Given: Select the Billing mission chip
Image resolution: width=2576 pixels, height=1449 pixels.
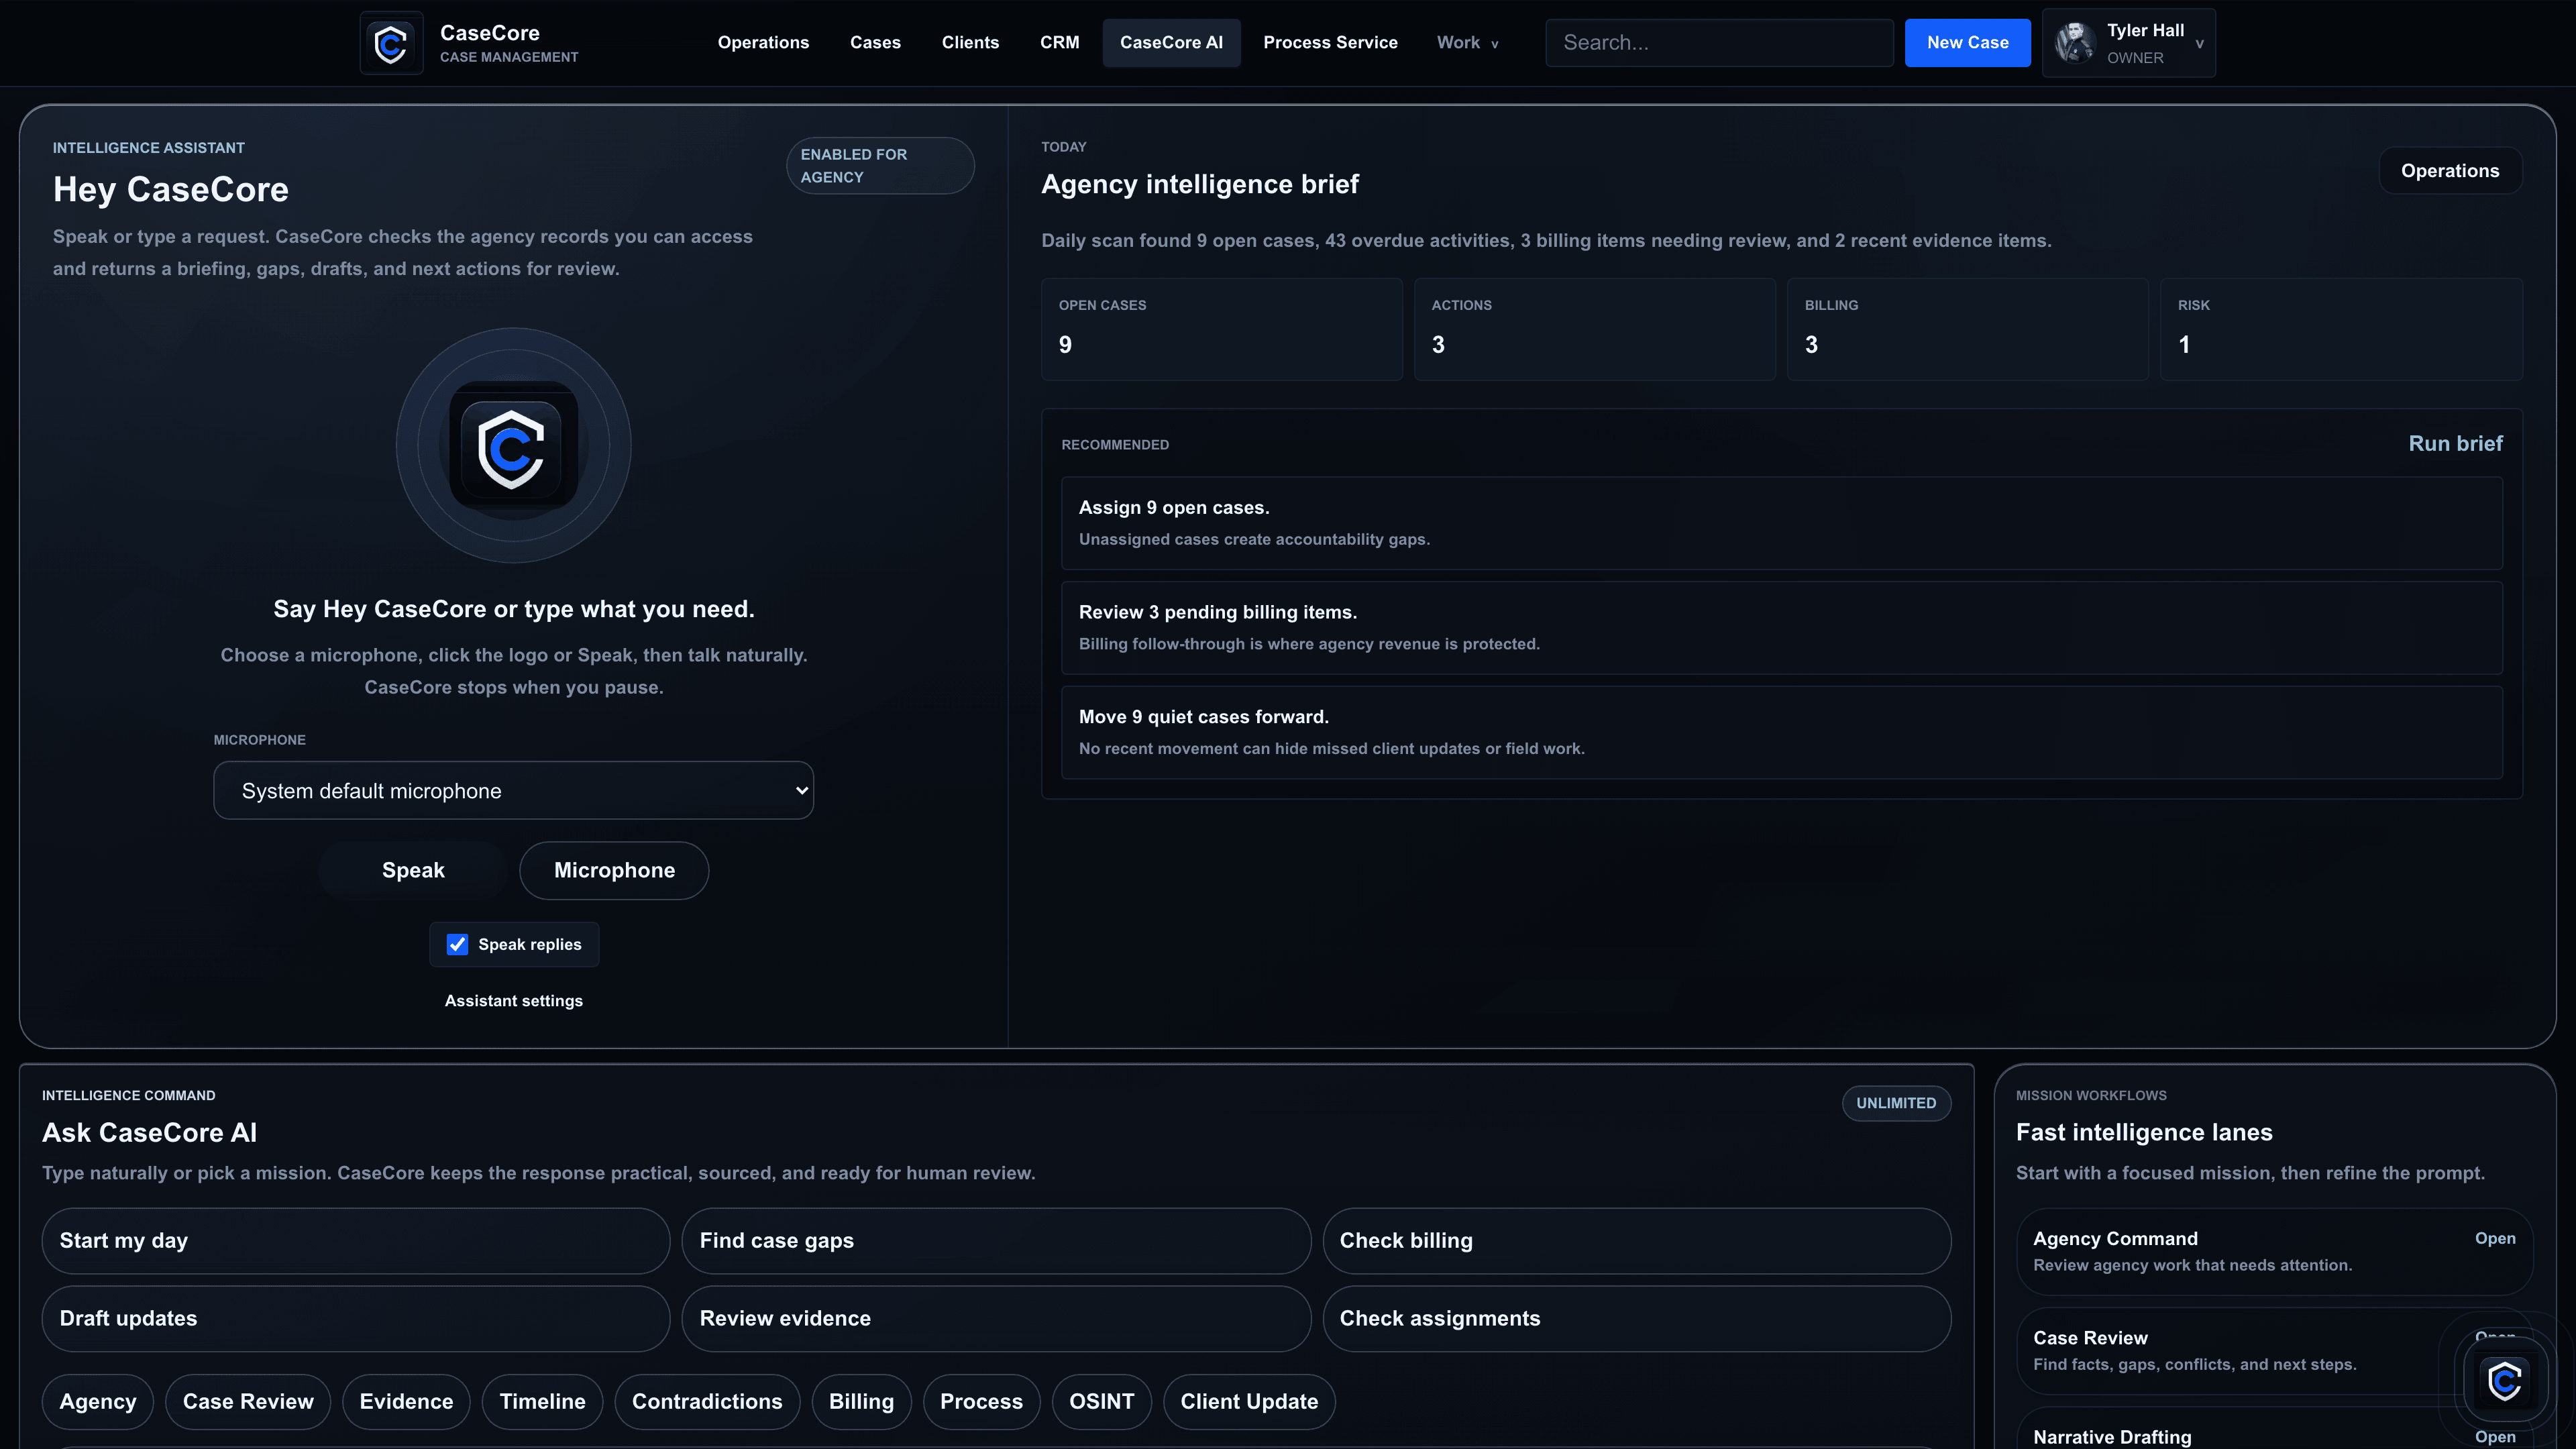Looking at the screenshot, I should tap(861, 1401).
